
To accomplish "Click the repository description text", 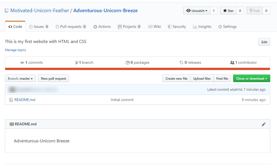I will pos(45,41).
